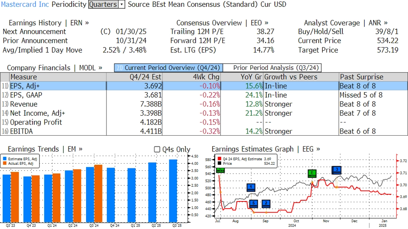Select the Revenue measure row
Viewport: 408px width, 229px height.
(204, 104)
